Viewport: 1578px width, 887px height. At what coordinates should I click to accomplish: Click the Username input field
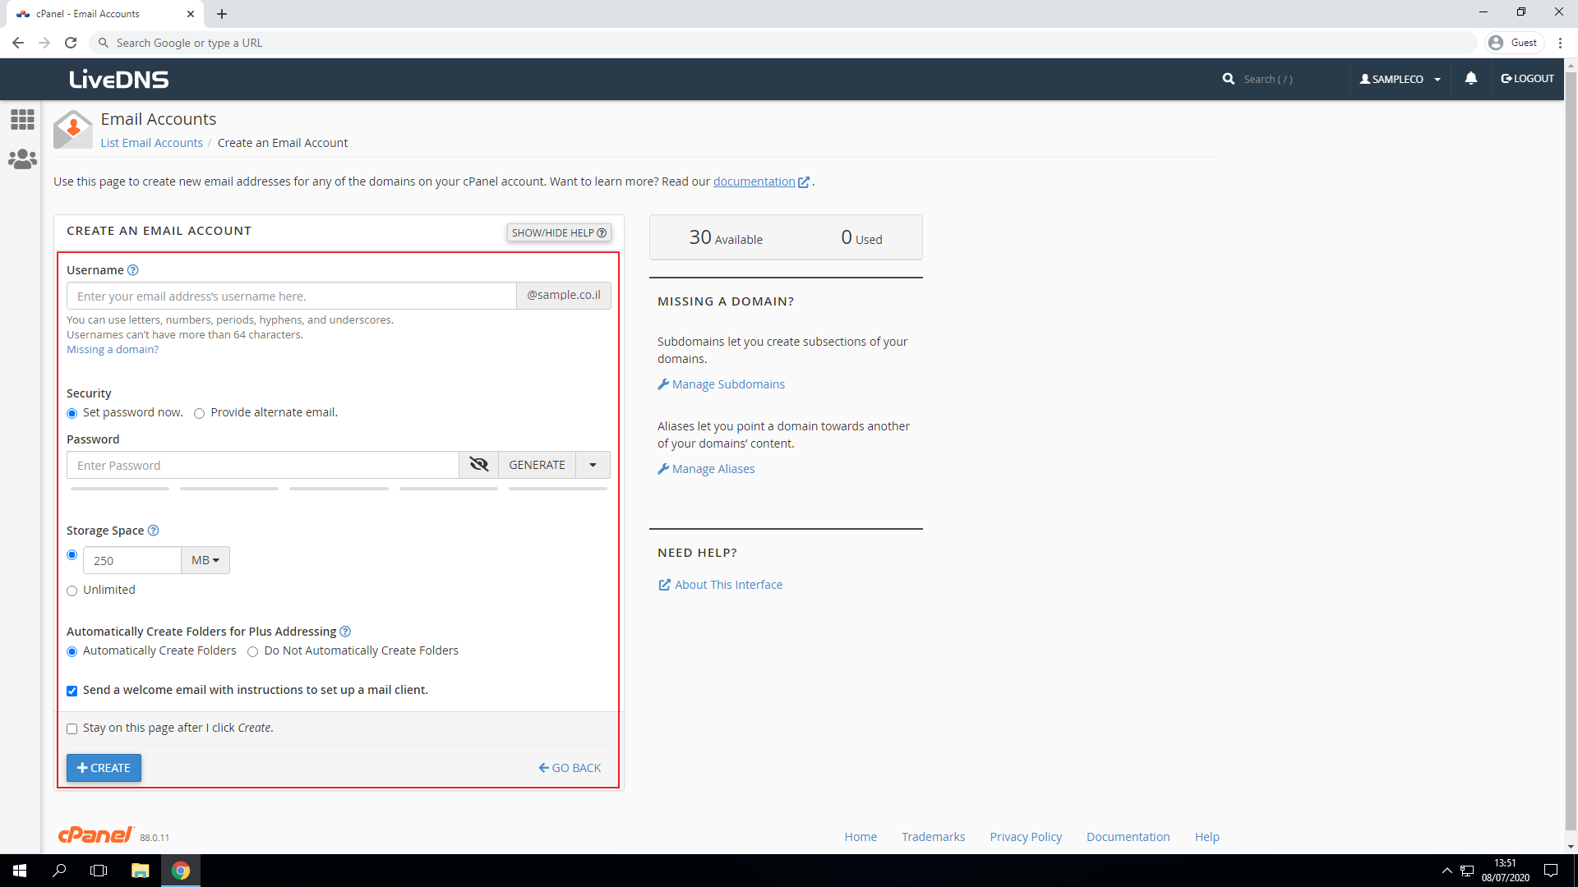pos(292,296)
